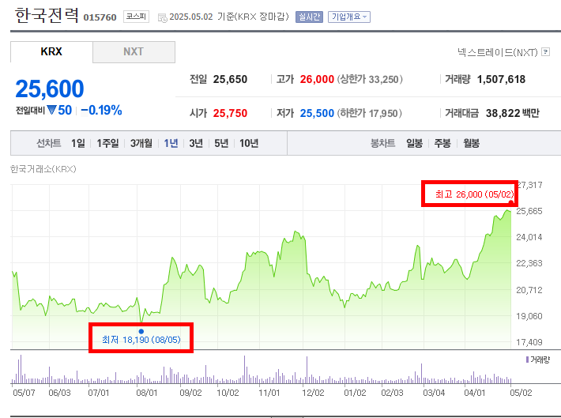Select the 1주일 line chart period
561x418 pixels.
[107, 144]
